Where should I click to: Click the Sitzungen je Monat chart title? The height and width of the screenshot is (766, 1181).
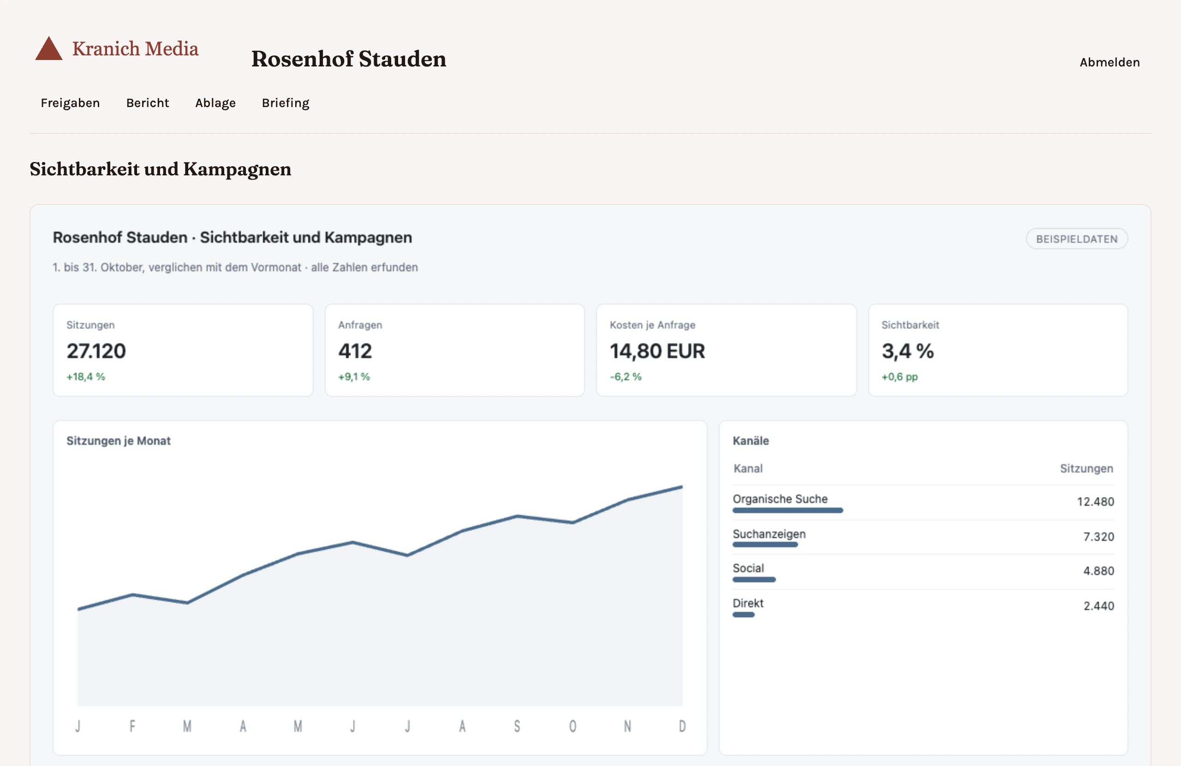[x=118, y=441]
